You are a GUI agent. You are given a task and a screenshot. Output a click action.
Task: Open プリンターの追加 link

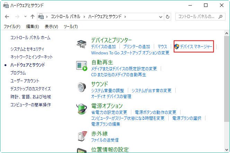[136, 47]
